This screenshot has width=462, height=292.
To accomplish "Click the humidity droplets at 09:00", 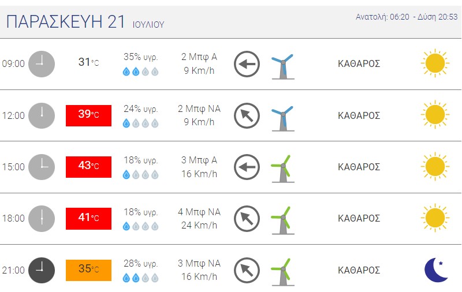I will coord(140,72).
